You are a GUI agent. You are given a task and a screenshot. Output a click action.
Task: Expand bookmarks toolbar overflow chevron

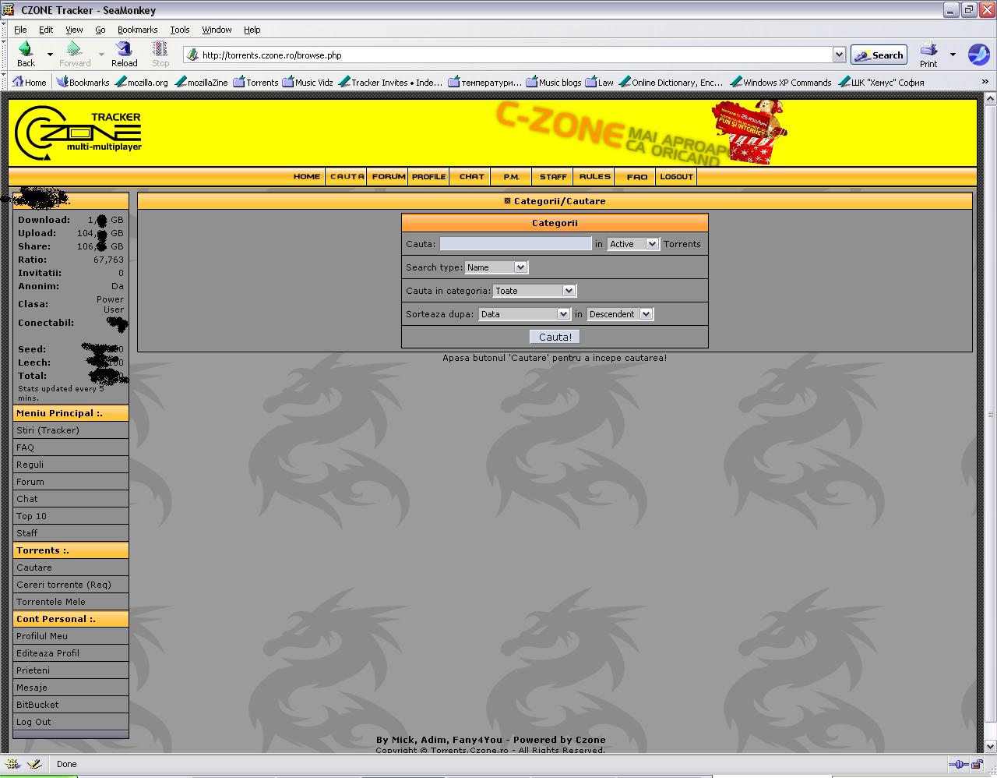986,82
